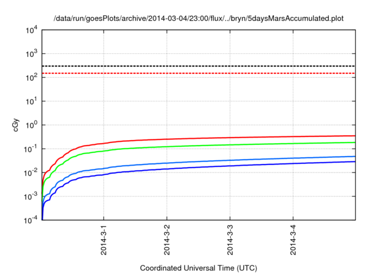This screenshot has height=274, width=392.
Task: Click the 2014-3-4 date tick label
Action: coord(293,240)
